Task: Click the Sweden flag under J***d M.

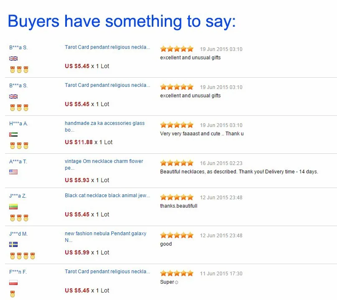Action: tap(13, 244)
